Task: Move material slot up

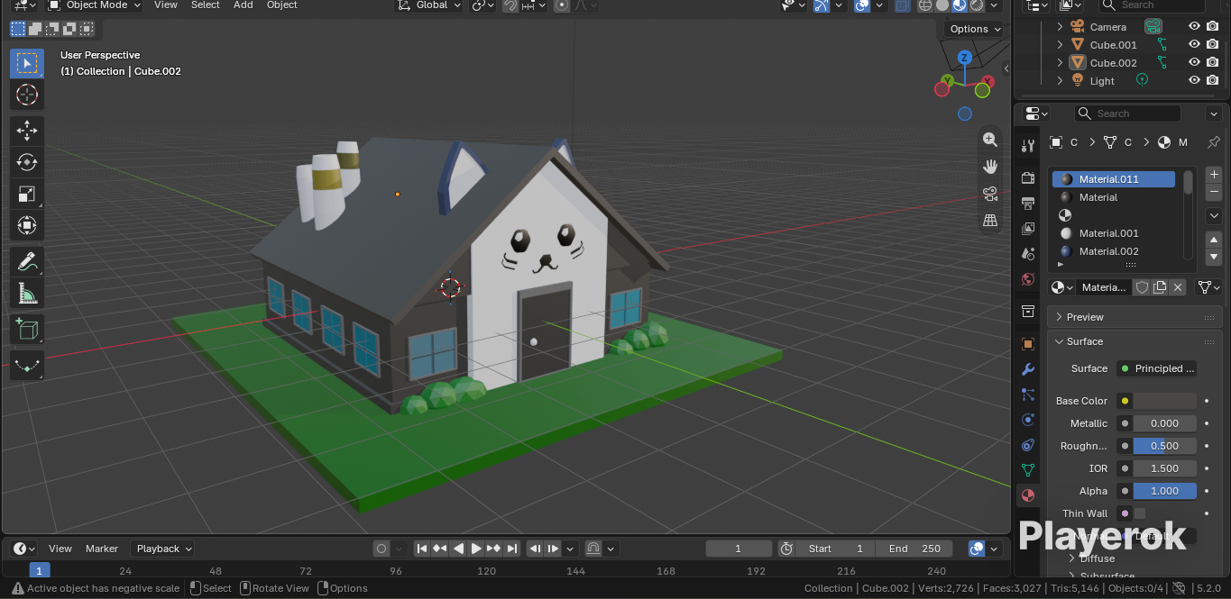Action: click(x=1214, y=240)
